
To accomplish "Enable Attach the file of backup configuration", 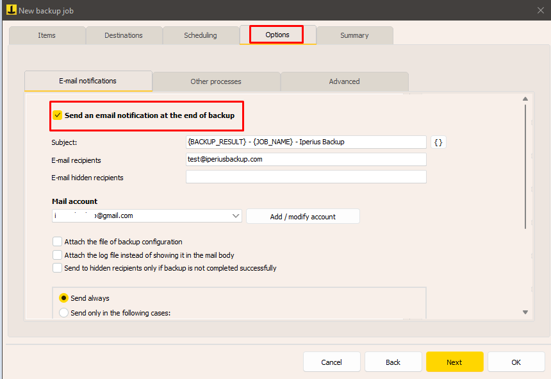I will (57, 242).
